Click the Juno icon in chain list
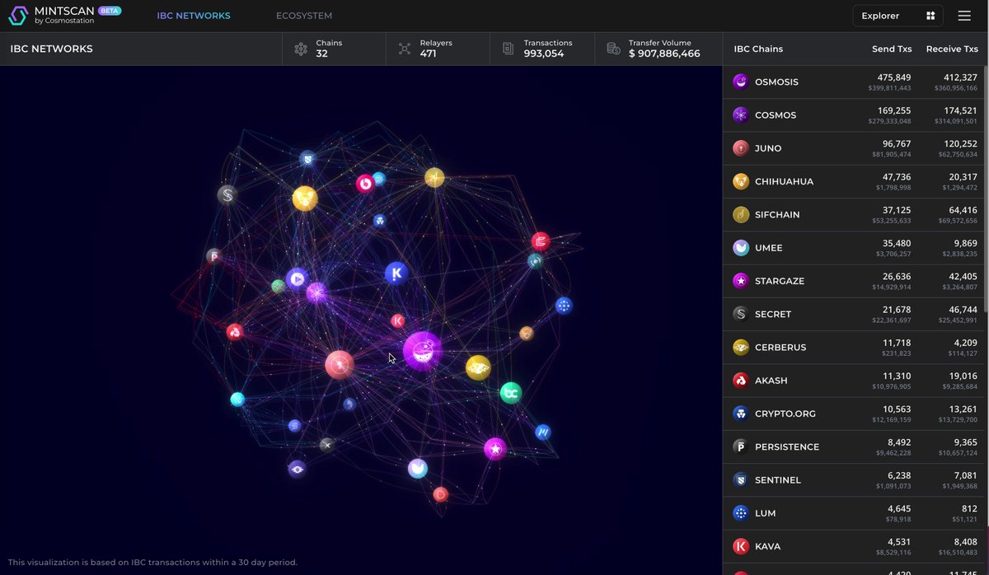 tap(740, 148)
